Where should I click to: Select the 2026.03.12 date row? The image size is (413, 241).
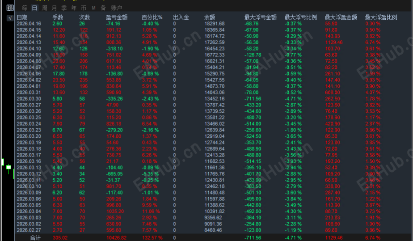coord(29,174)
